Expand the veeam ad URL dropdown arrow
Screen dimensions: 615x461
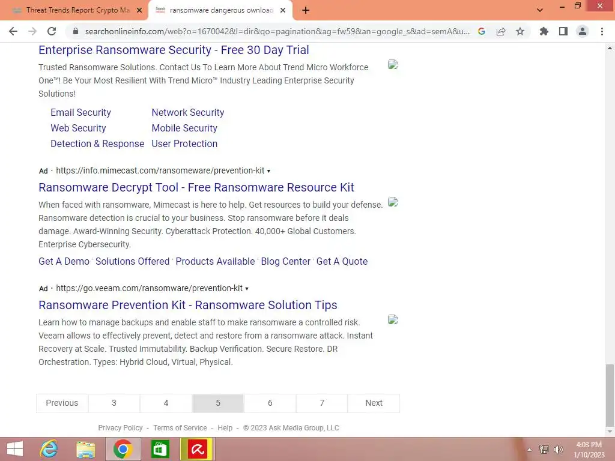pyautogui.click(x=247, y=289)
